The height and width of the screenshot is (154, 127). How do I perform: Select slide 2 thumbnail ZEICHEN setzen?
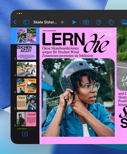(27, 52)
